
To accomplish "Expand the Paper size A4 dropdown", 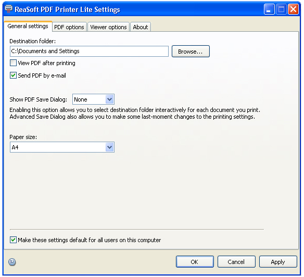I will click(110, 147).
